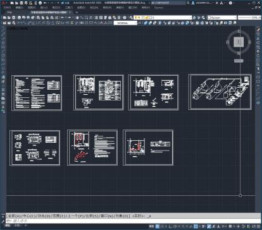Select the Revision Cloud tool
Viewport: 262px width, 230px height.
pyautogui.click(x=3, y=60)
